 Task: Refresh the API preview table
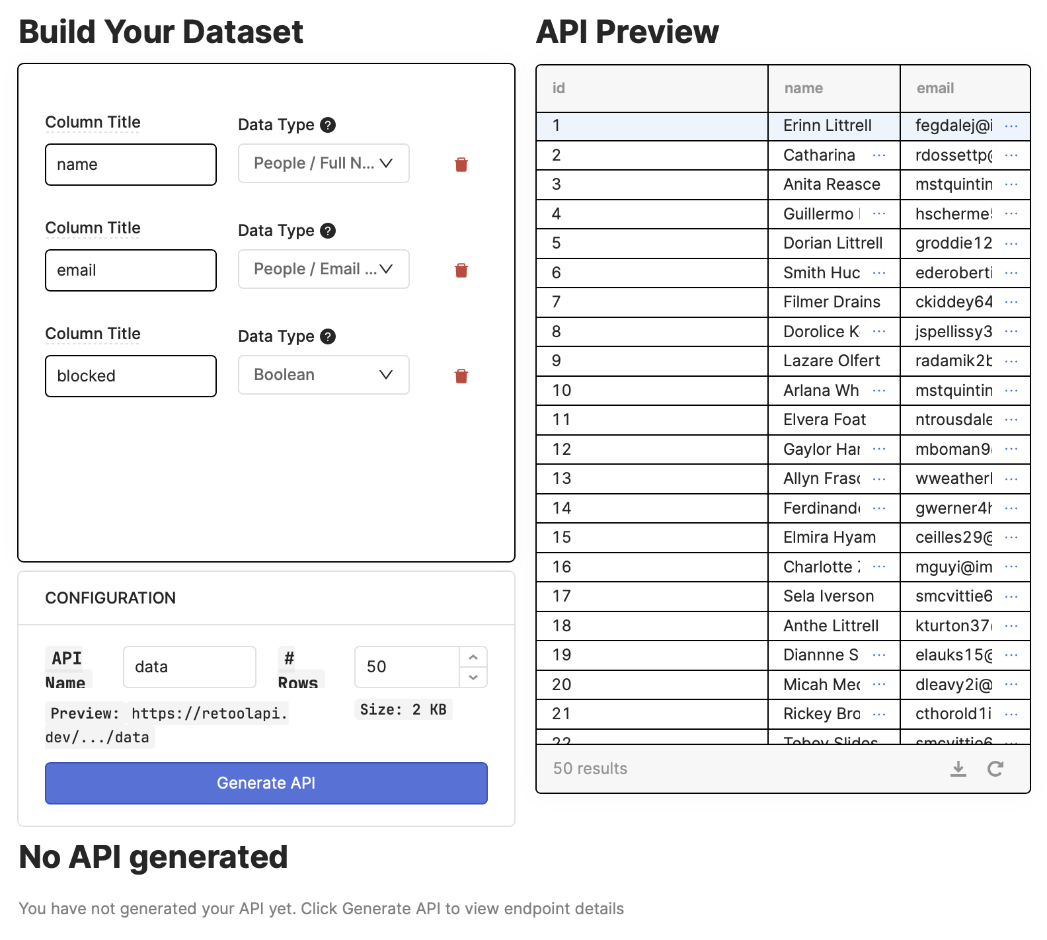pos(995,768)
